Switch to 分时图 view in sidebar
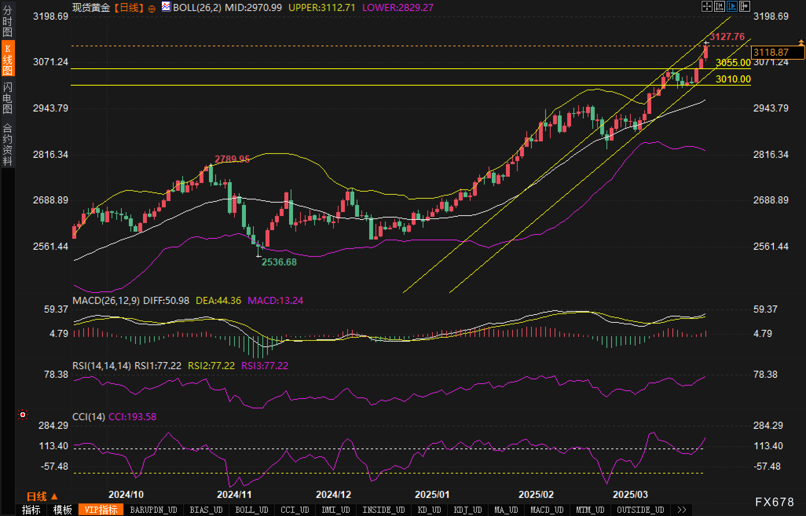This screenshot has height=516, width=806. [x=7, y=21]
